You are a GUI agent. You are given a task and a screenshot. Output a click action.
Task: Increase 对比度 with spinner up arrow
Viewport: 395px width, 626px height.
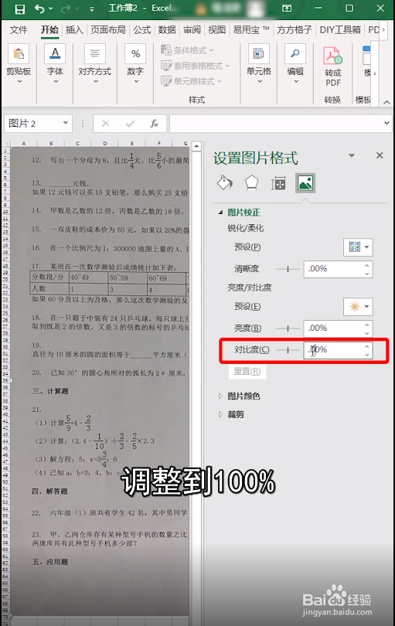pos(367,346)
